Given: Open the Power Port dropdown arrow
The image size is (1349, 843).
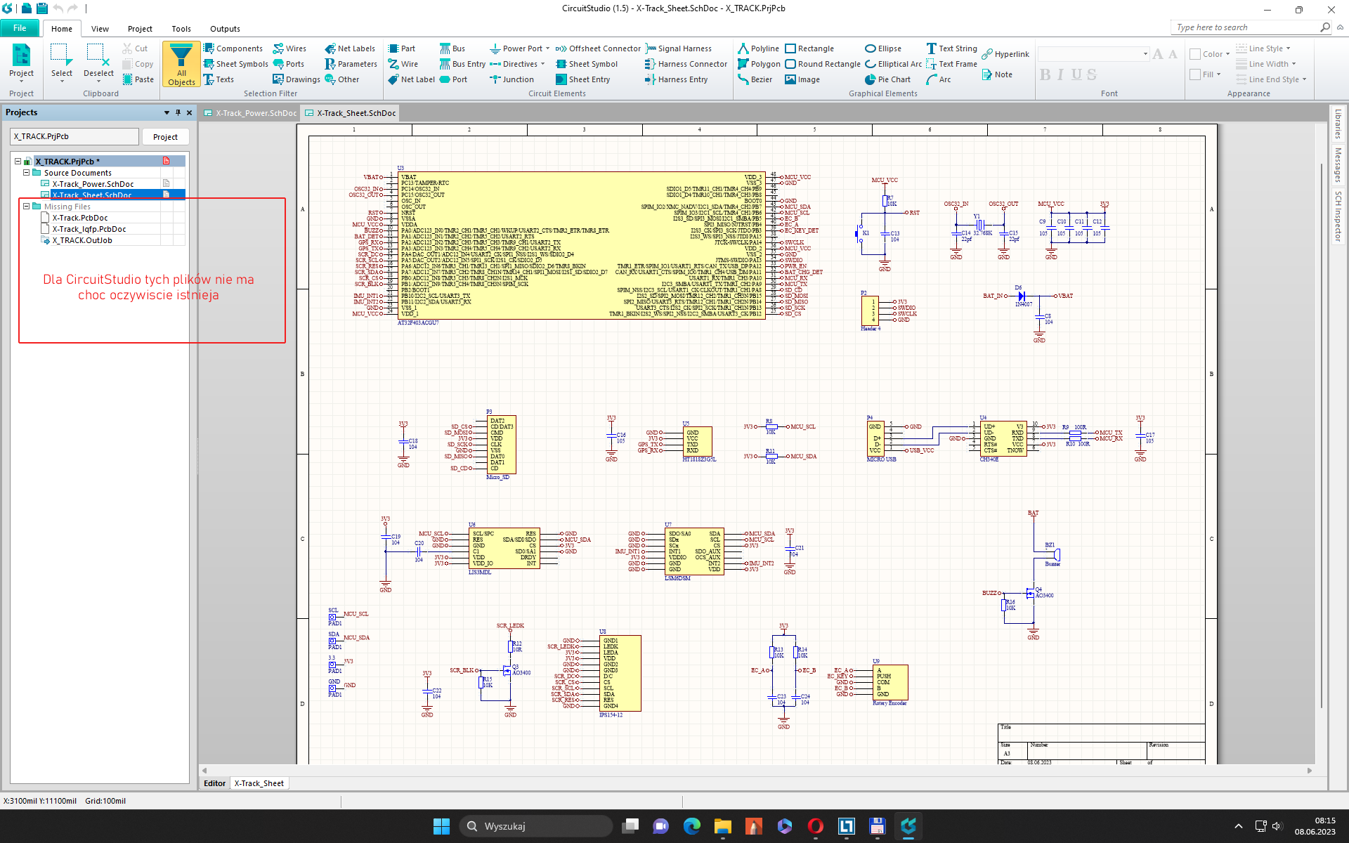Looking at the screenshot, I should click(x=548, y=48).
